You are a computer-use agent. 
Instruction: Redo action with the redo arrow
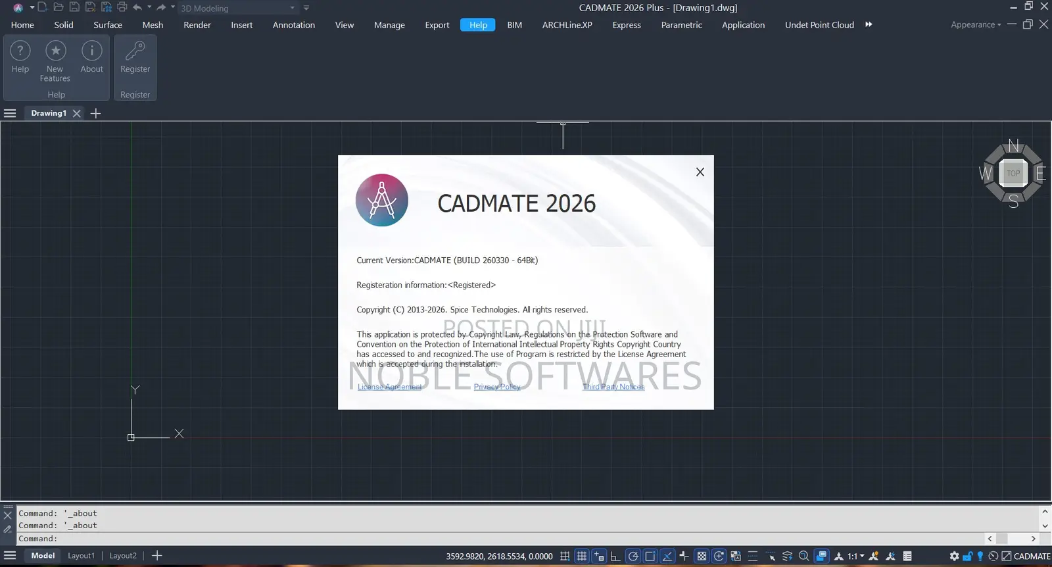(161, 7)
